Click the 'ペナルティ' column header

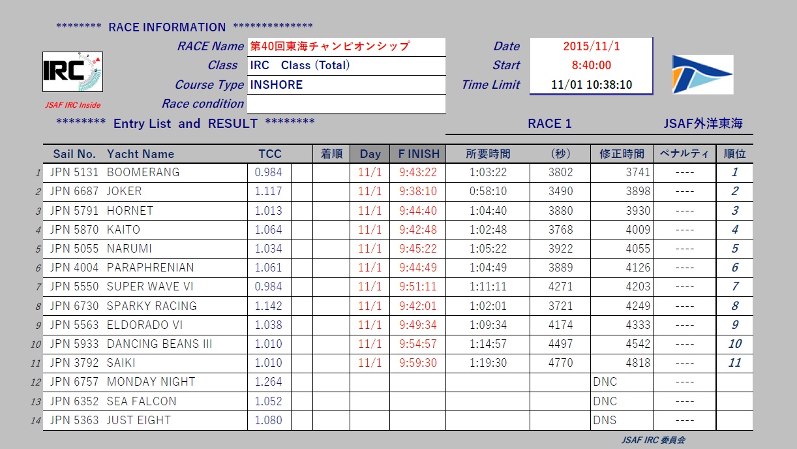(x=684, y=155)
